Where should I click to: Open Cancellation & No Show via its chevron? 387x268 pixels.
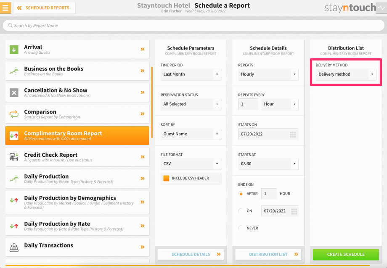click(143, 92)
